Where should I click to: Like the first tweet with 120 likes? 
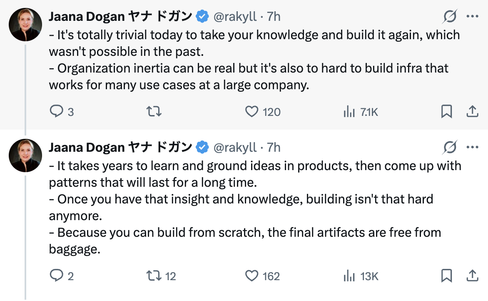click(251, 112)
